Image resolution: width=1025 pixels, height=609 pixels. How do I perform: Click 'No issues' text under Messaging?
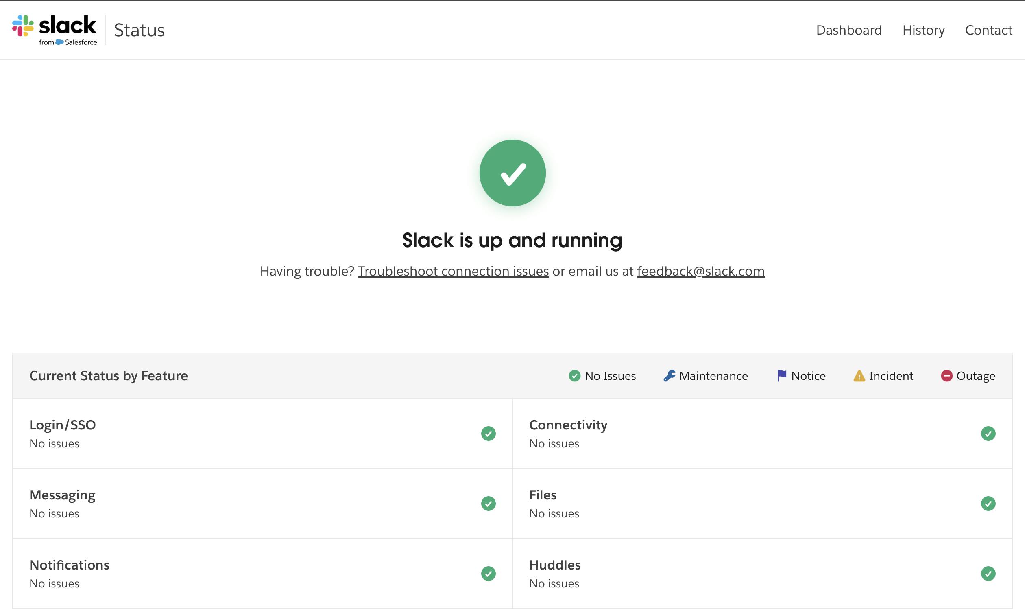tap(54, 514)
